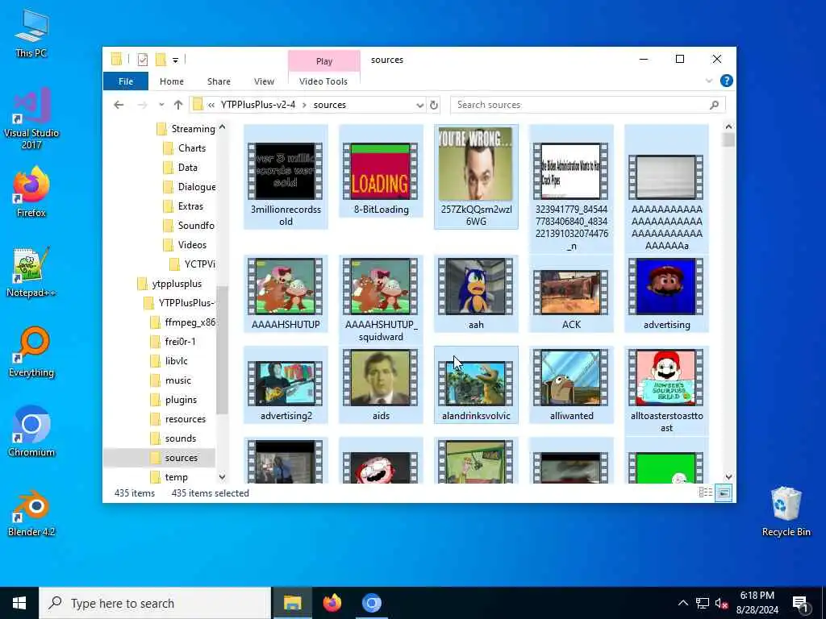Switch to the Share ribbon tab
The width and height of the screenshot is (826, 619).
coord(219,81)
